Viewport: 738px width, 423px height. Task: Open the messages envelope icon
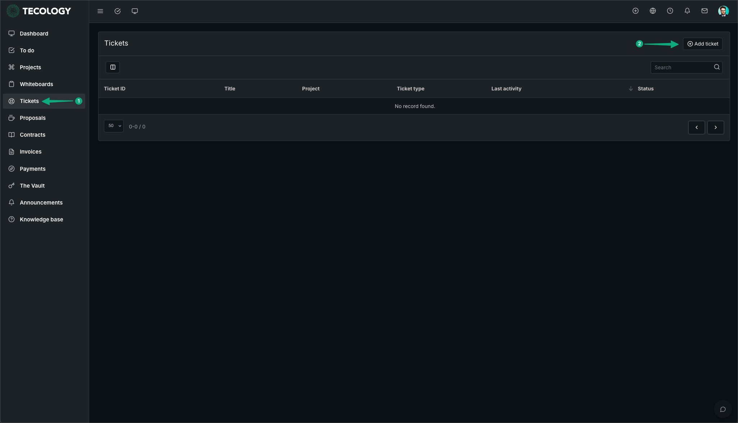pos(705,11)
